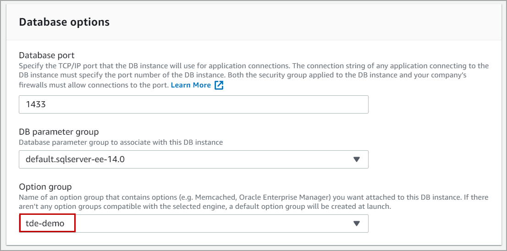
Task: Click the Database options section heading
Action: coord(64,22)
